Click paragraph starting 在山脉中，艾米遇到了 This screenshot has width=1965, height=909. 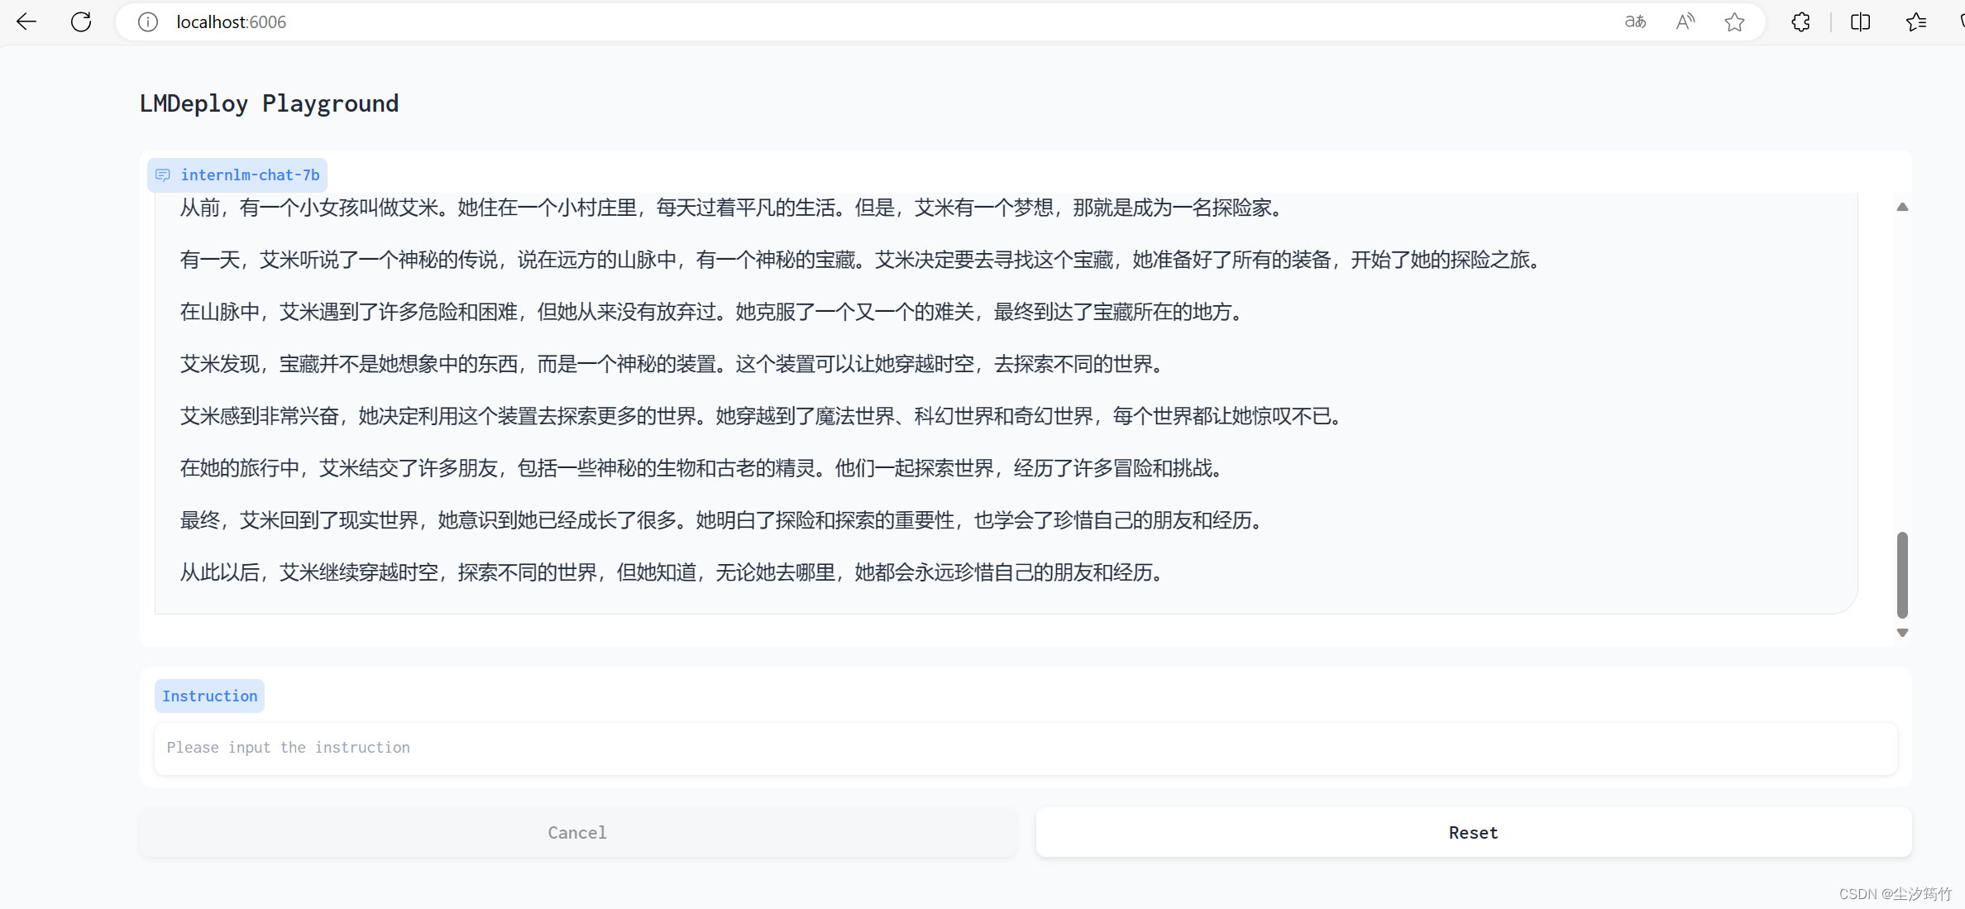[710, 312]
